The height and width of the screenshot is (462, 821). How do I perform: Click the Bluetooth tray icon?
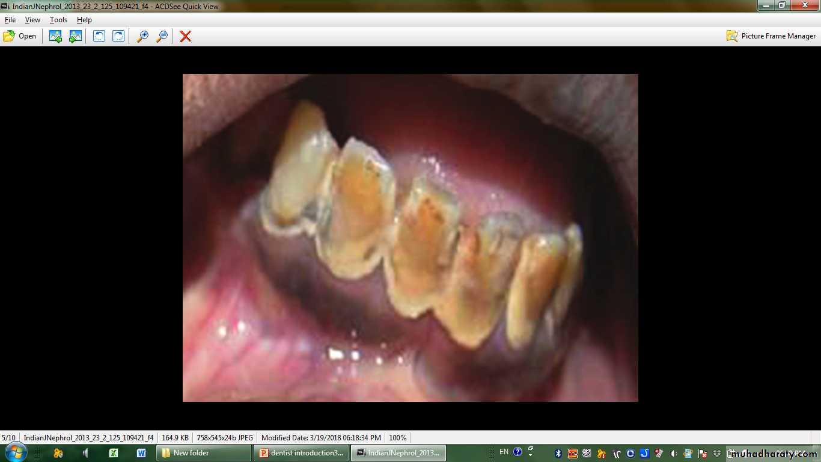pyautogui.click(x=558, y=453)
